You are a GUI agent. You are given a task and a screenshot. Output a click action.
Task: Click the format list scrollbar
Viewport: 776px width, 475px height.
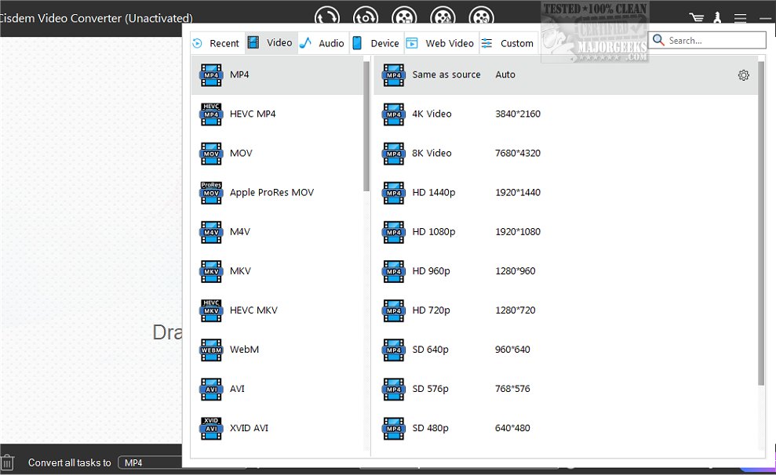point(366,126)
